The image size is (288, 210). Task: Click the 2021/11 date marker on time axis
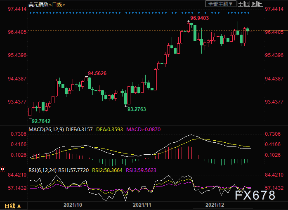(x=142, y=205)
